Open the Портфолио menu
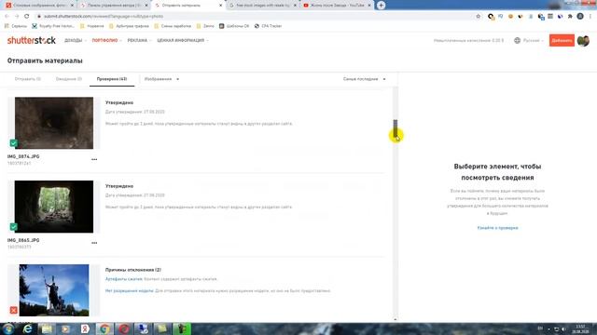The width and height of the screenshot is (597, 335). pos(106,40)
